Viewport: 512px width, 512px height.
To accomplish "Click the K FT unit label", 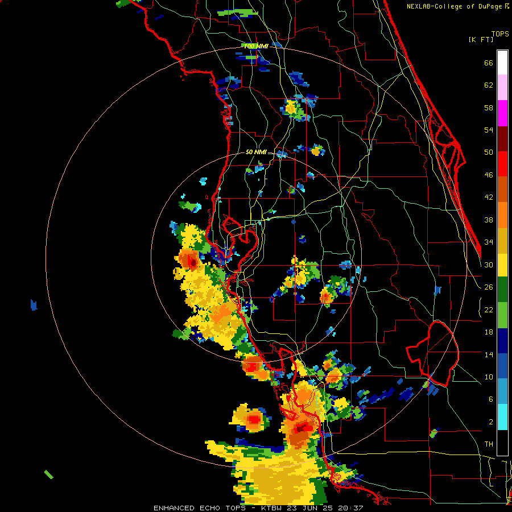I will click(x=481, y=40).
